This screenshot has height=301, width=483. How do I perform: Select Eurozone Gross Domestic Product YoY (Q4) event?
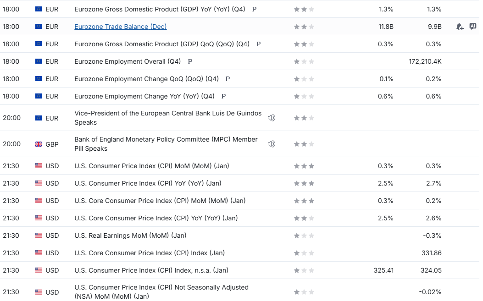pos(160,9)
